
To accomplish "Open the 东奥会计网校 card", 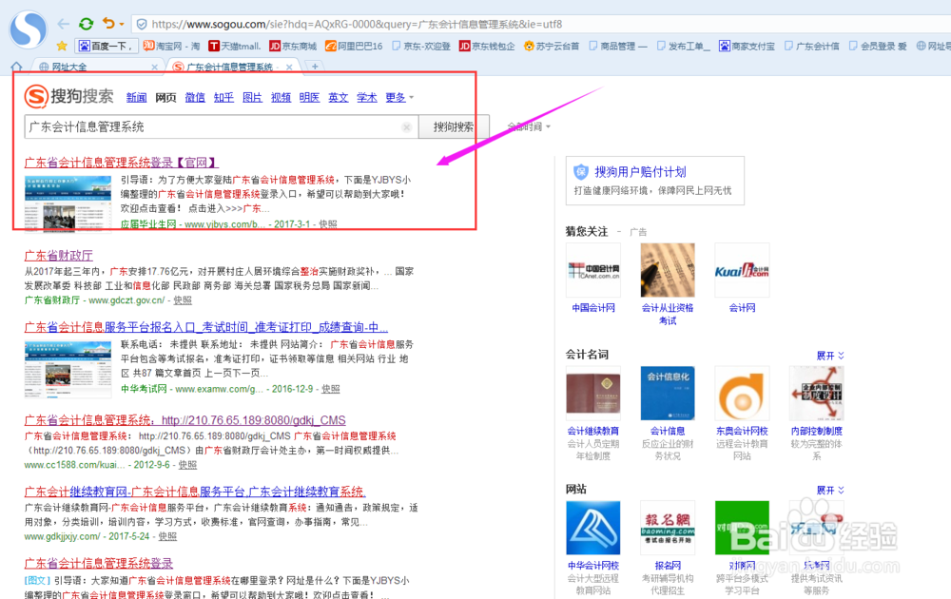I will [x=743, y=413].
